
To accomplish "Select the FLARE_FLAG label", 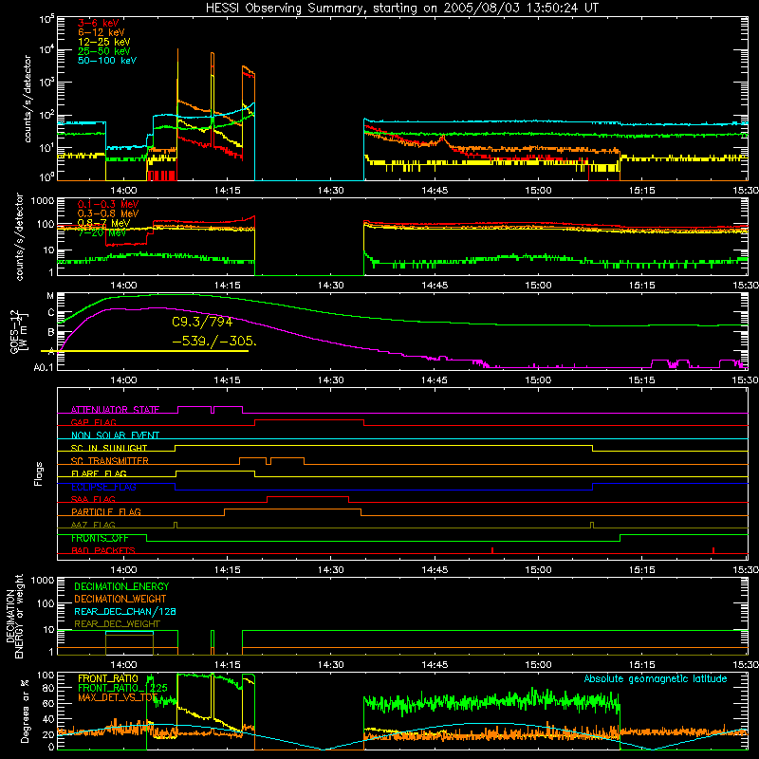I will 99,473.
